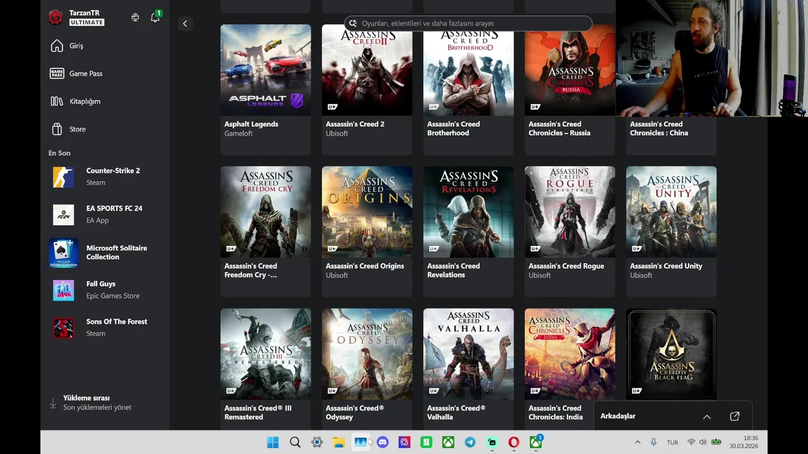Open the notifications bell
This screenshot has width=808, height=454.
(155, 18)
